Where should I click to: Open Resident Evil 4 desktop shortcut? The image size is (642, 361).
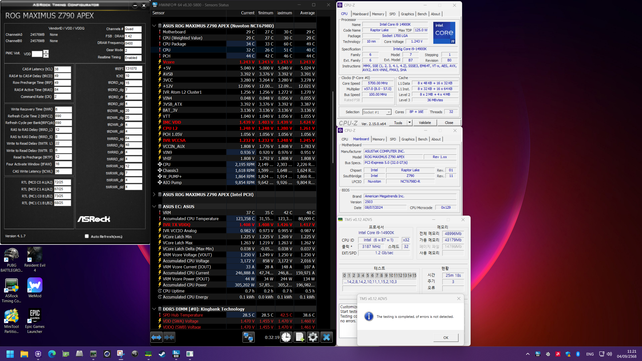pos(35,260)
